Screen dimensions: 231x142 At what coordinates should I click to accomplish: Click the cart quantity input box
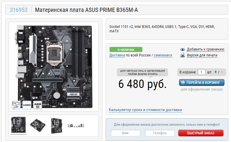(x=201, y=72)
